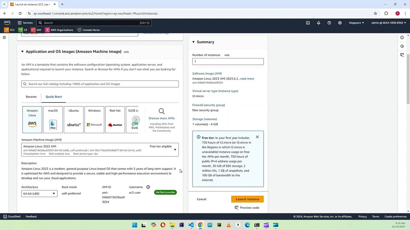Select the Windows AMI tile
410x230 pixels.
[x=94, y=119]
